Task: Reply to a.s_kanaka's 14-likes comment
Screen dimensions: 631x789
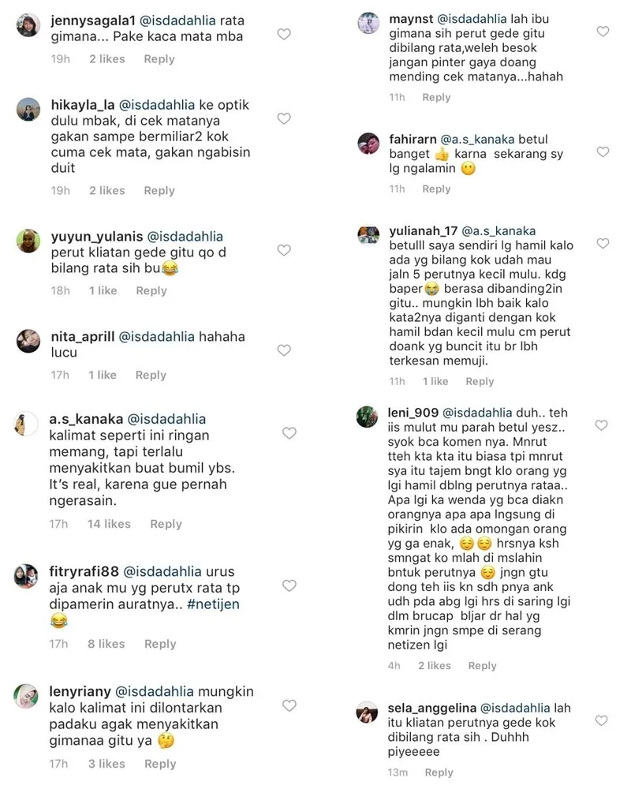Action: [166, 525]
